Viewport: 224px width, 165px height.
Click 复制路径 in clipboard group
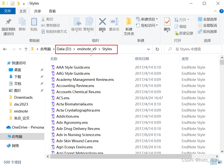pyautogui.click(x=50, y=25)
